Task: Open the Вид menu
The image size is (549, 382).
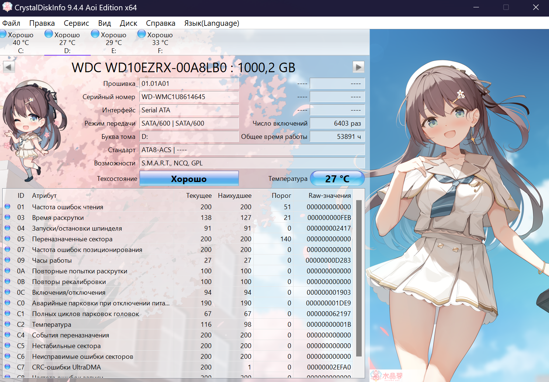Action: (104, 23)
